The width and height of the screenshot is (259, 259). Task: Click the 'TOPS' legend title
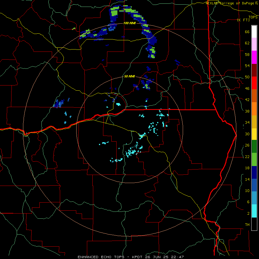point(253,17)
